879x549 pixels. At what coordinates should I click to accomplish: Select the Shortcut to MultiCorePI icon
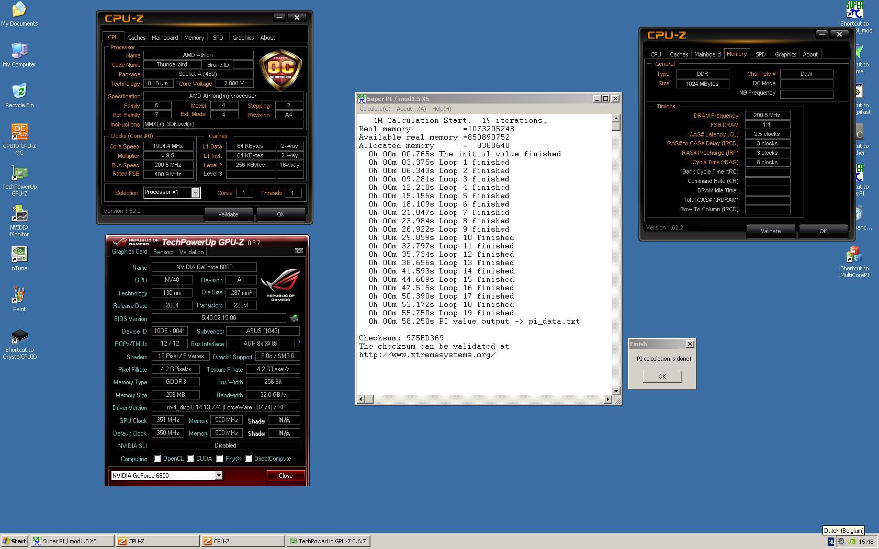854,262
